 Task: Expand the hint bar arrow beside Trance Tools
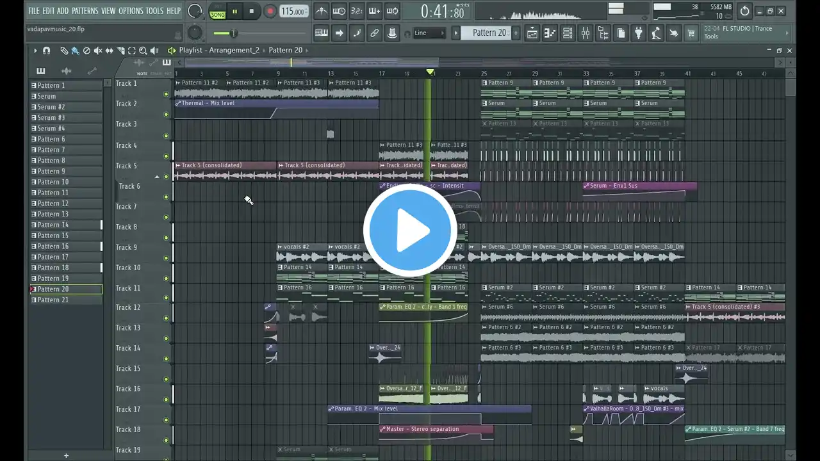(787, 33)
